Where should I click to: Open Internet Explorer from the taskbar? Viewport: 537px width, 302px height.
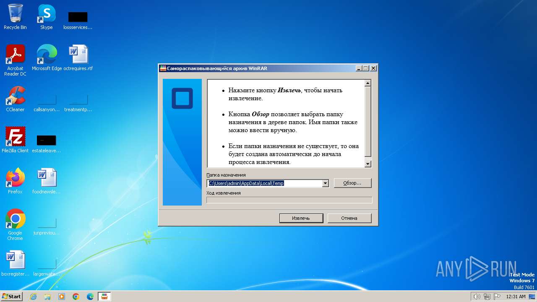pyautogui.click(x=33, y=297)
